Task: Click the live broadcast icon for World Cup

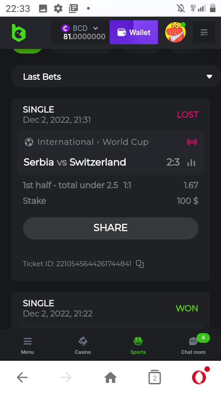Action: (192, 142)
